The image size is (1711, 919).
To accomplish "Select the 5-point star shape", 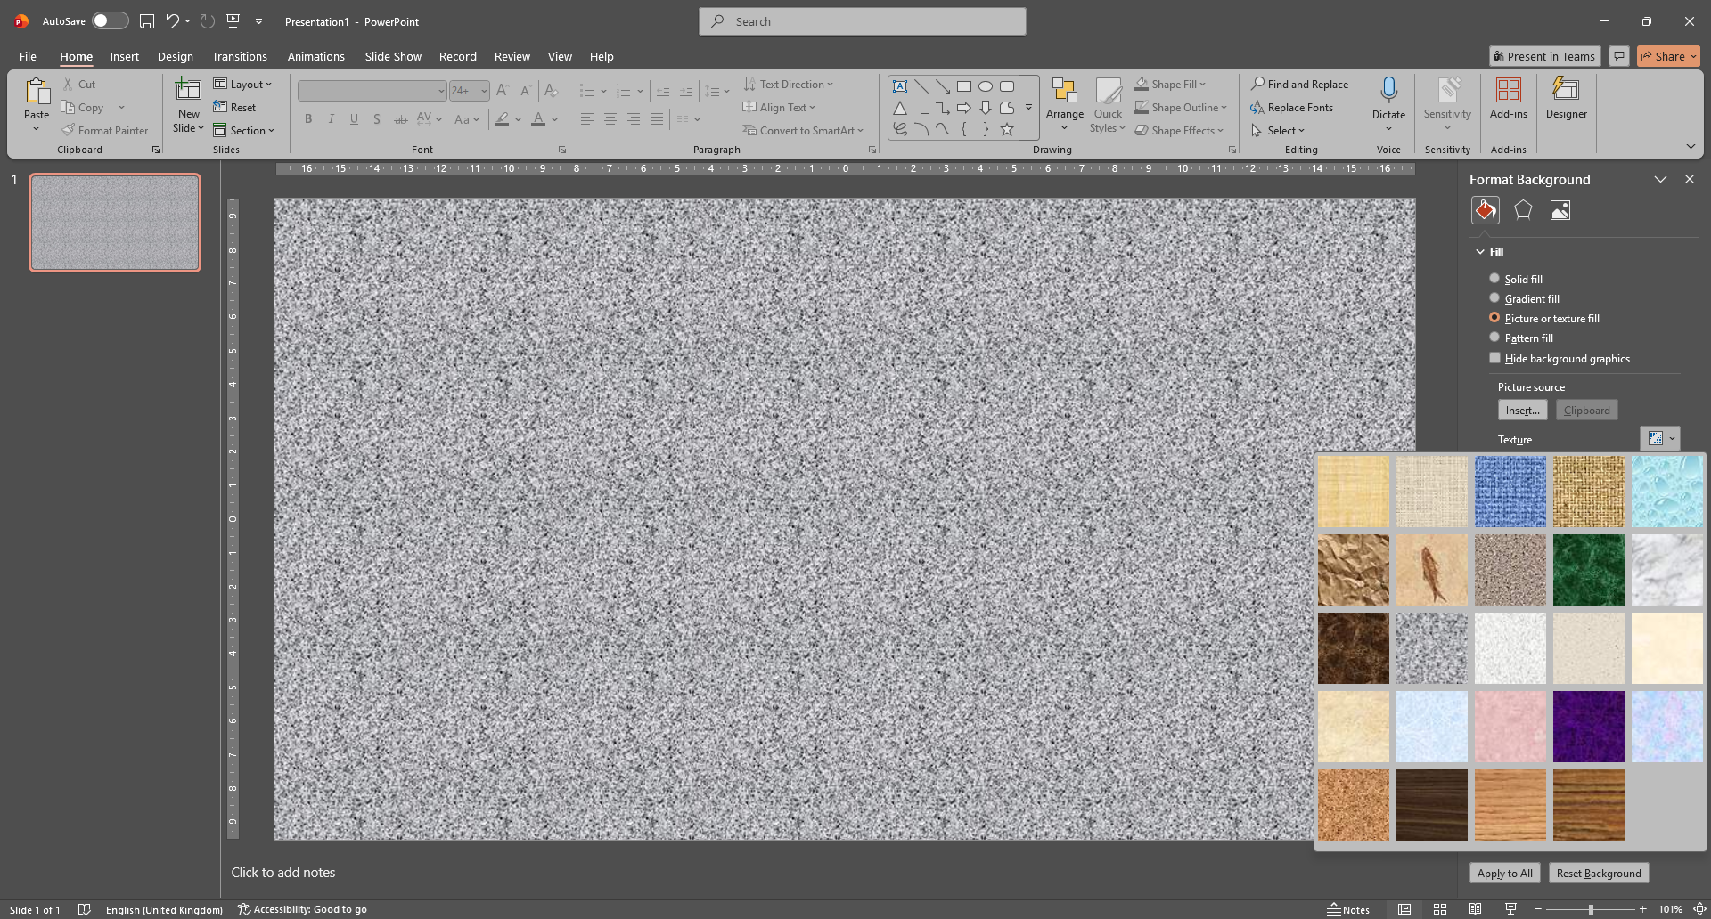I will coord(1007,130).
